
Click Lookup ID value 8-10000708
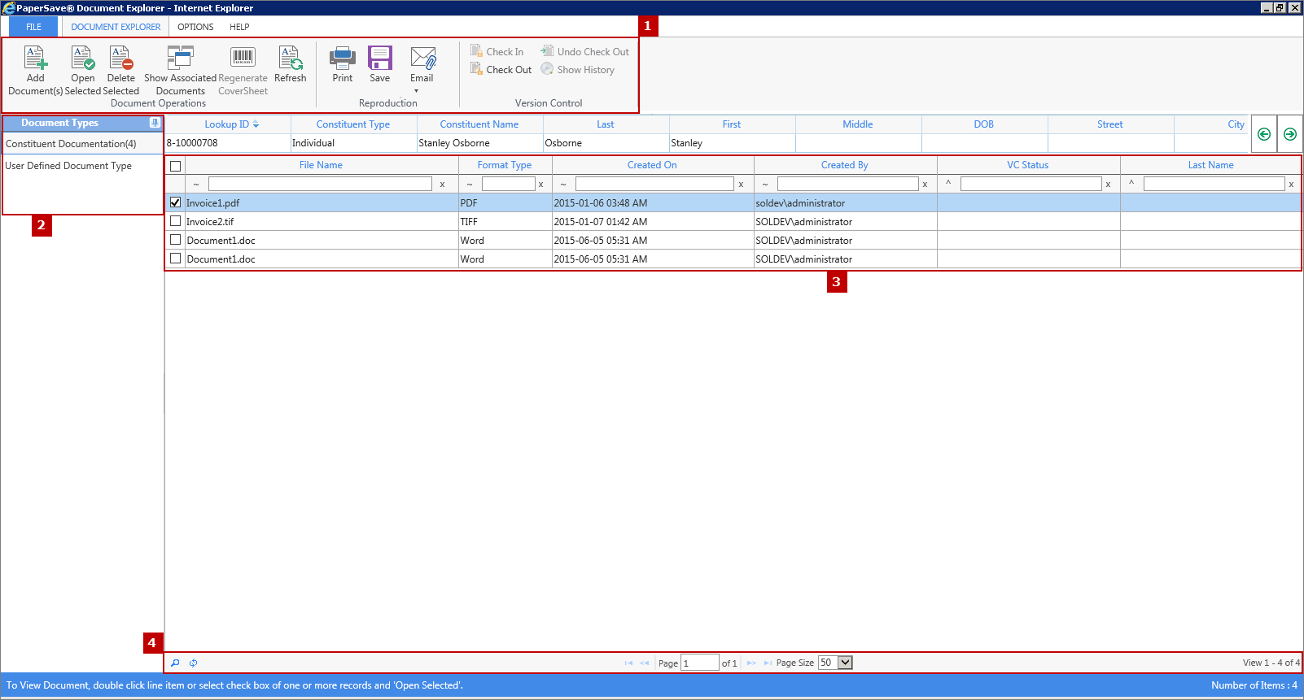coord(192,143)
